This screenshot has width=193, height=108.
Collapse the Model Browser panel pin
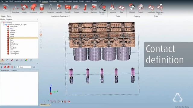point(37,19)
